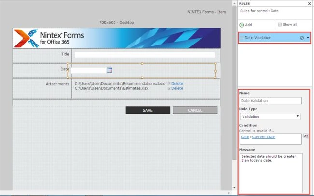
Task: Click delete icon beside Estimates.xlsx
Action: pos(169,88)
